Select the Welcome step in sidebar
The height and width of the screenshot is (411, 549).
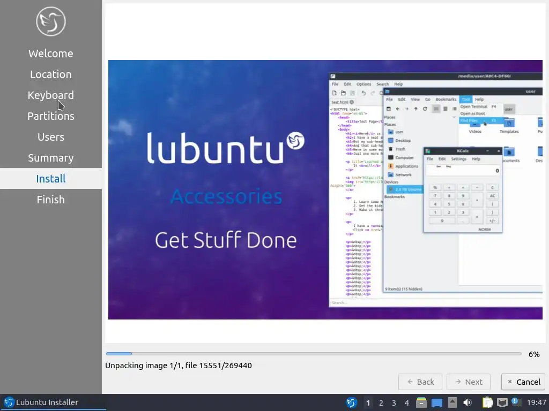[x=51, y=54]
